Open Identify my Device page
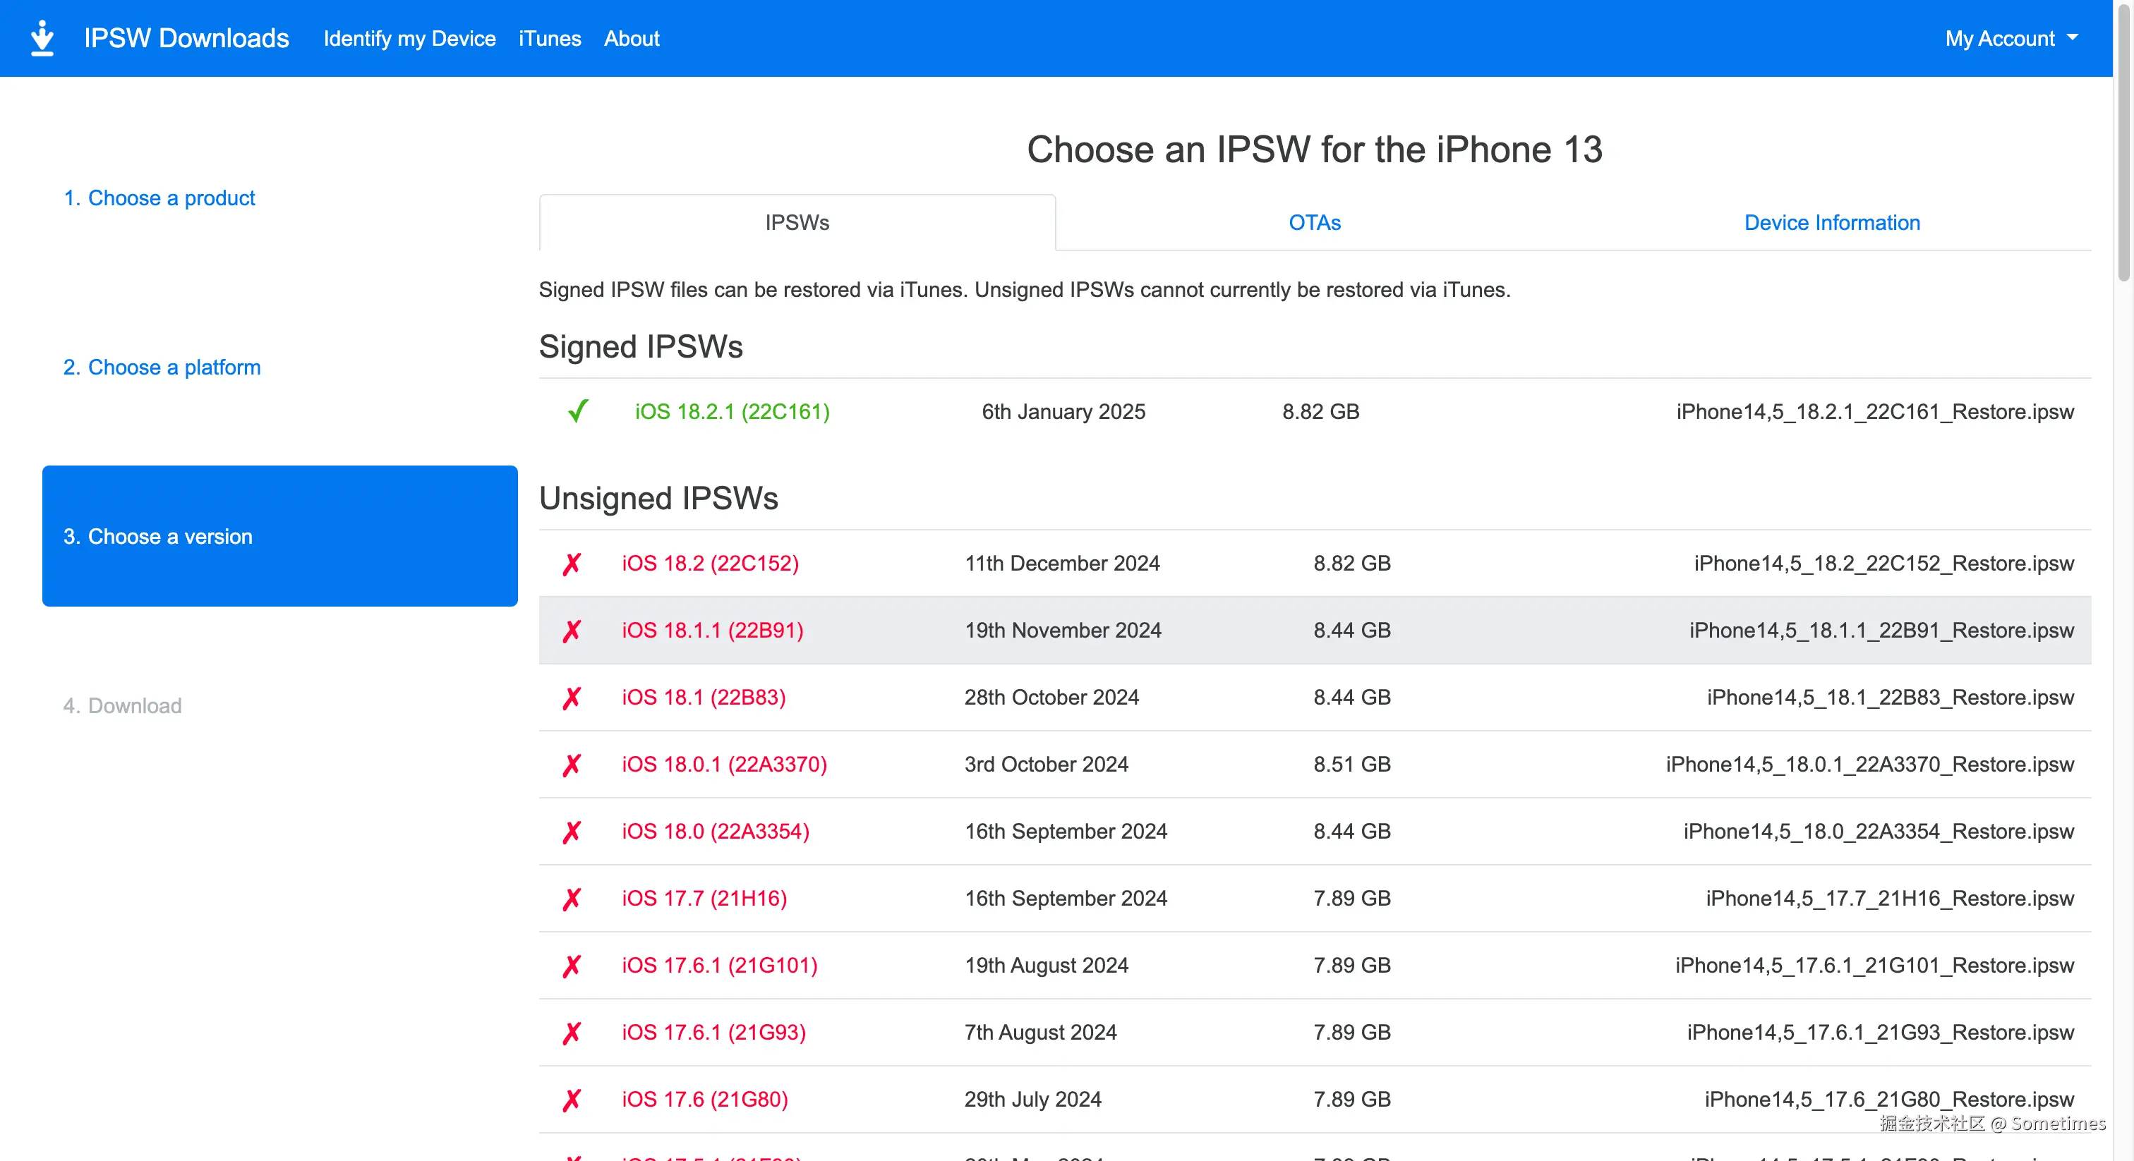Viewport: 2134px width, 1161px height. [x=409, y=38]
